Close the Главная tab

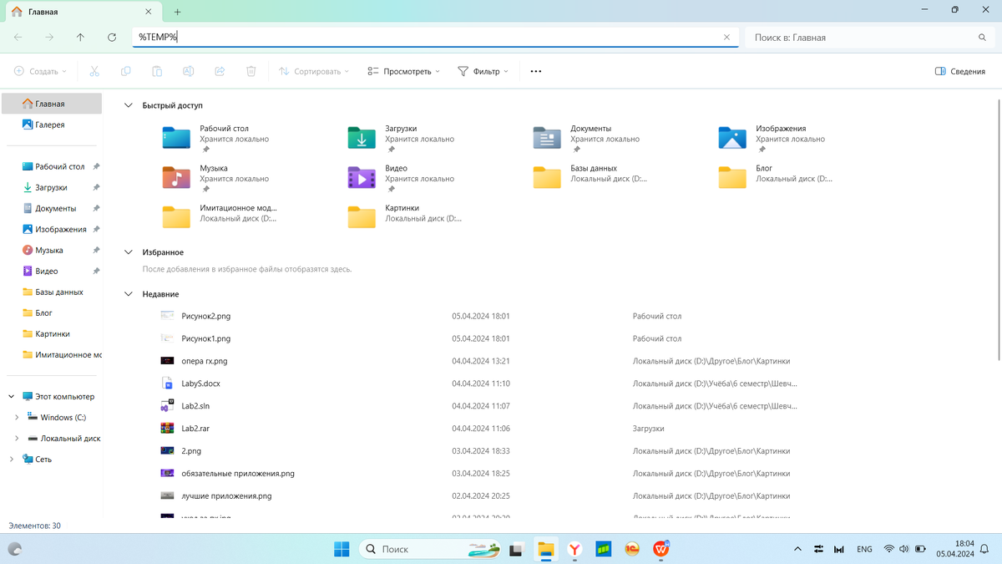click(x=149, y=12)
